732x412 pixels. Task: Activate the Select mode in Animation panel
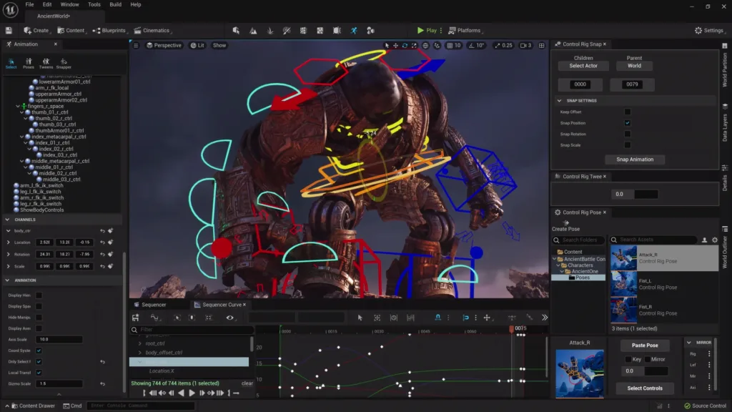click(11, 64)
